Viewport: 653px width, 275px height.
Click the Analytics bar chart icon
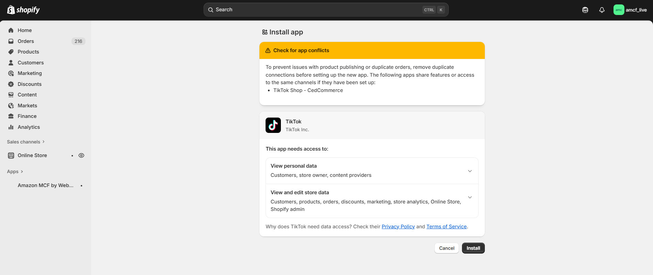[x=11, y=127]
